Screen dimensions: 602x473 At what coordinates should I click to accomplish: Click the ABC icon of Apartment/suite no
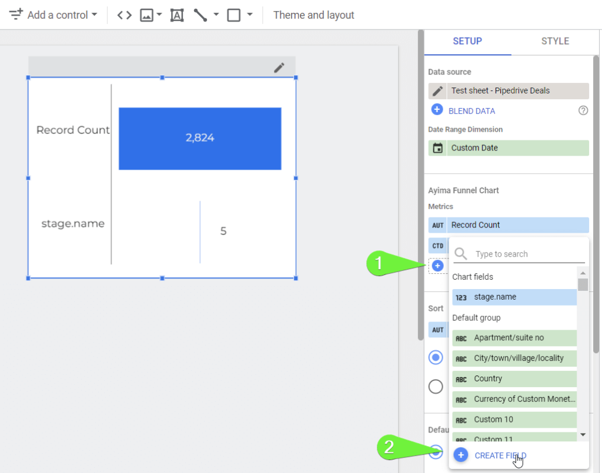461,338
